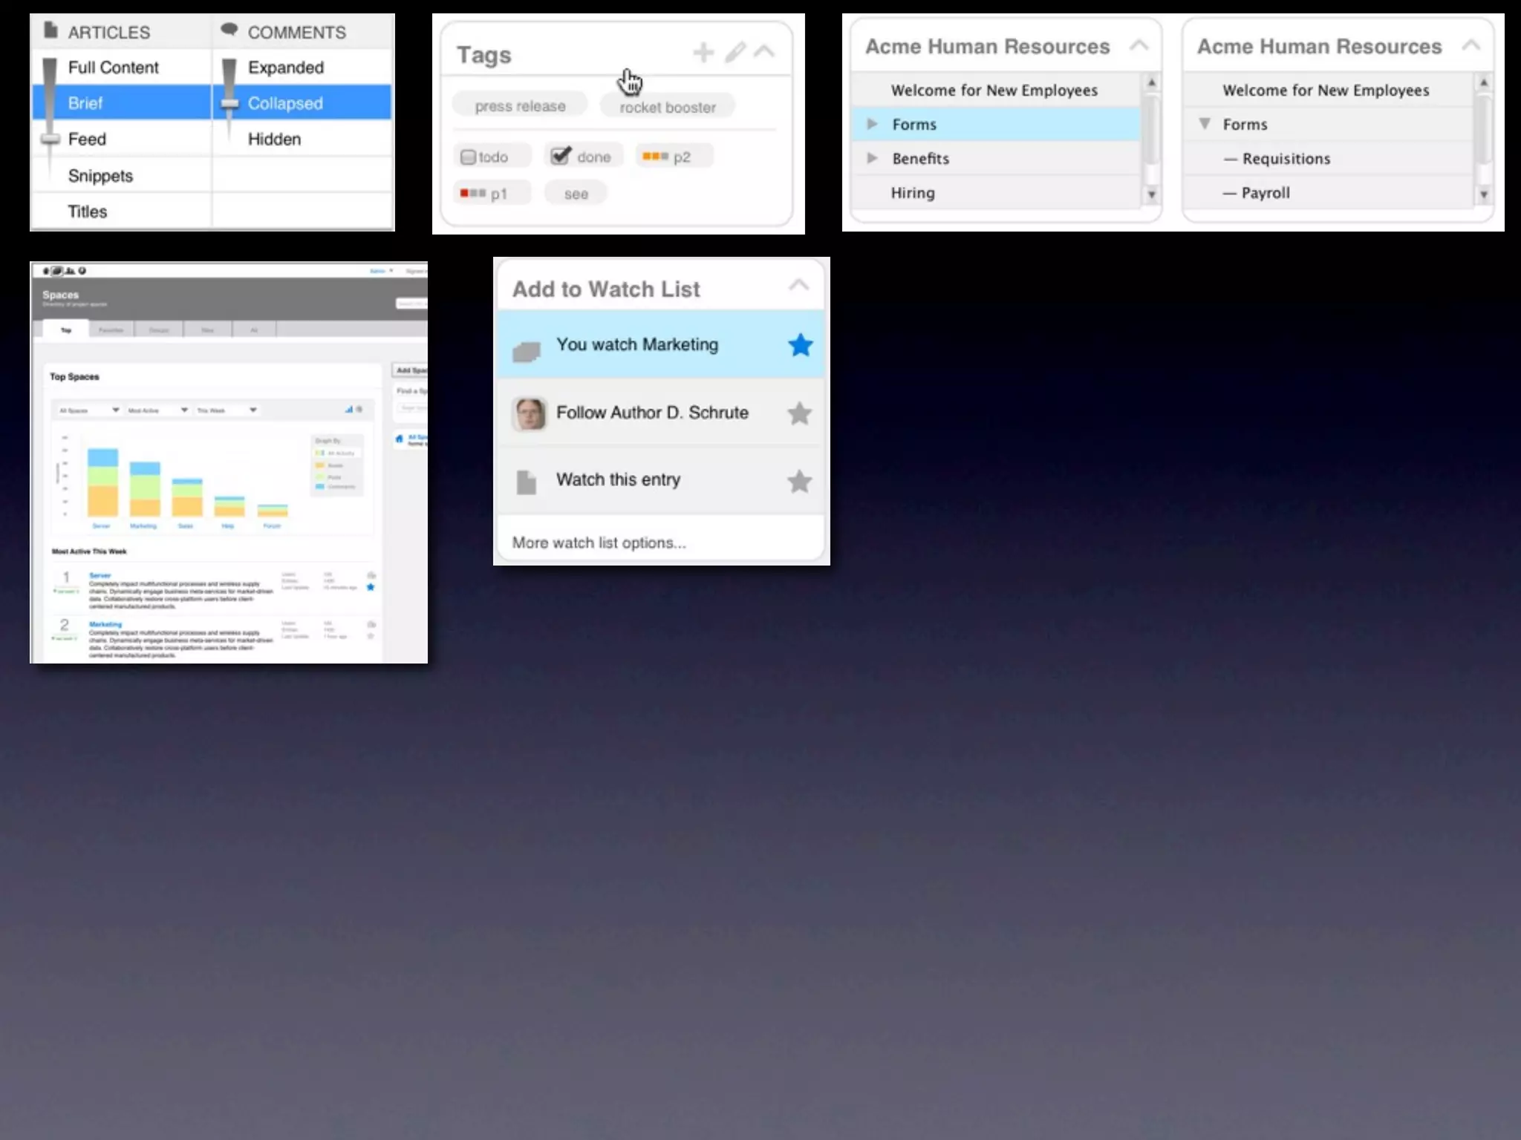
Task: Click the done tag with the checkmark
Action: coord(582,157)
